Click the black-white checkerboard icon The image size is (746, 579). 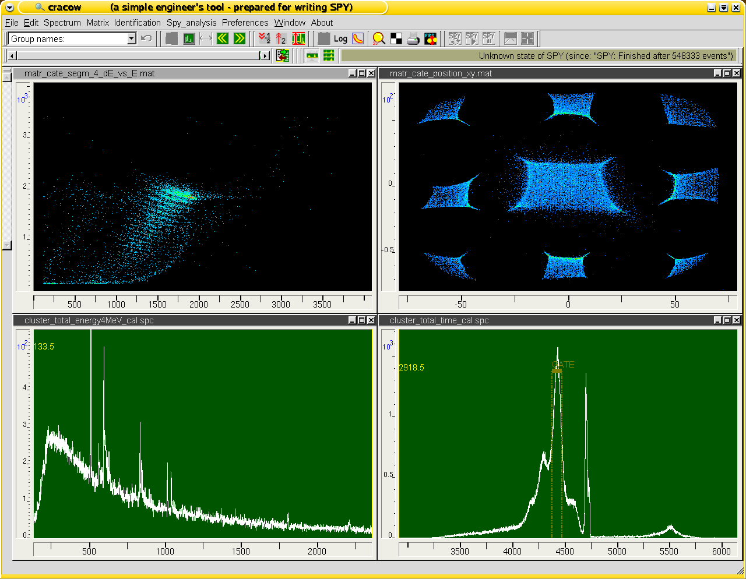point(396,39)
